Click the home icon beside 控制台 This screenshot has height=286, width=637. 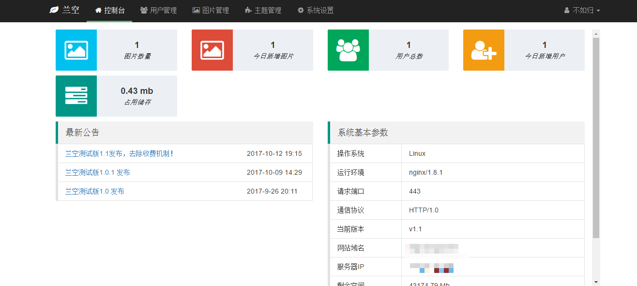(x=98, y=10)
